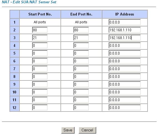Click the row 9 Start Port field
158x135 pixels.
click(x=40, y=84)
